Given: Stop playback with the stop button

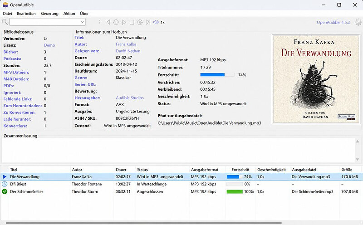Looking at the screenshot, I should pyautogui.click(x=132, y=22).
